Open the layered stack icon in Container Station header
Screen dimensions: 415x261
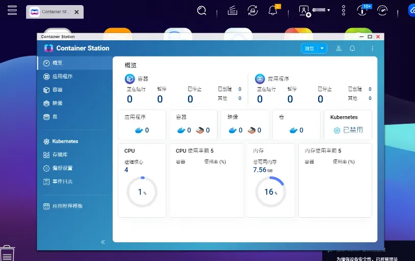tap(339, 48)
